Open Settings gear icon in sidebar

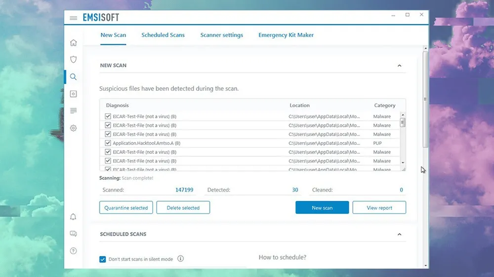(x=74, y=128)
